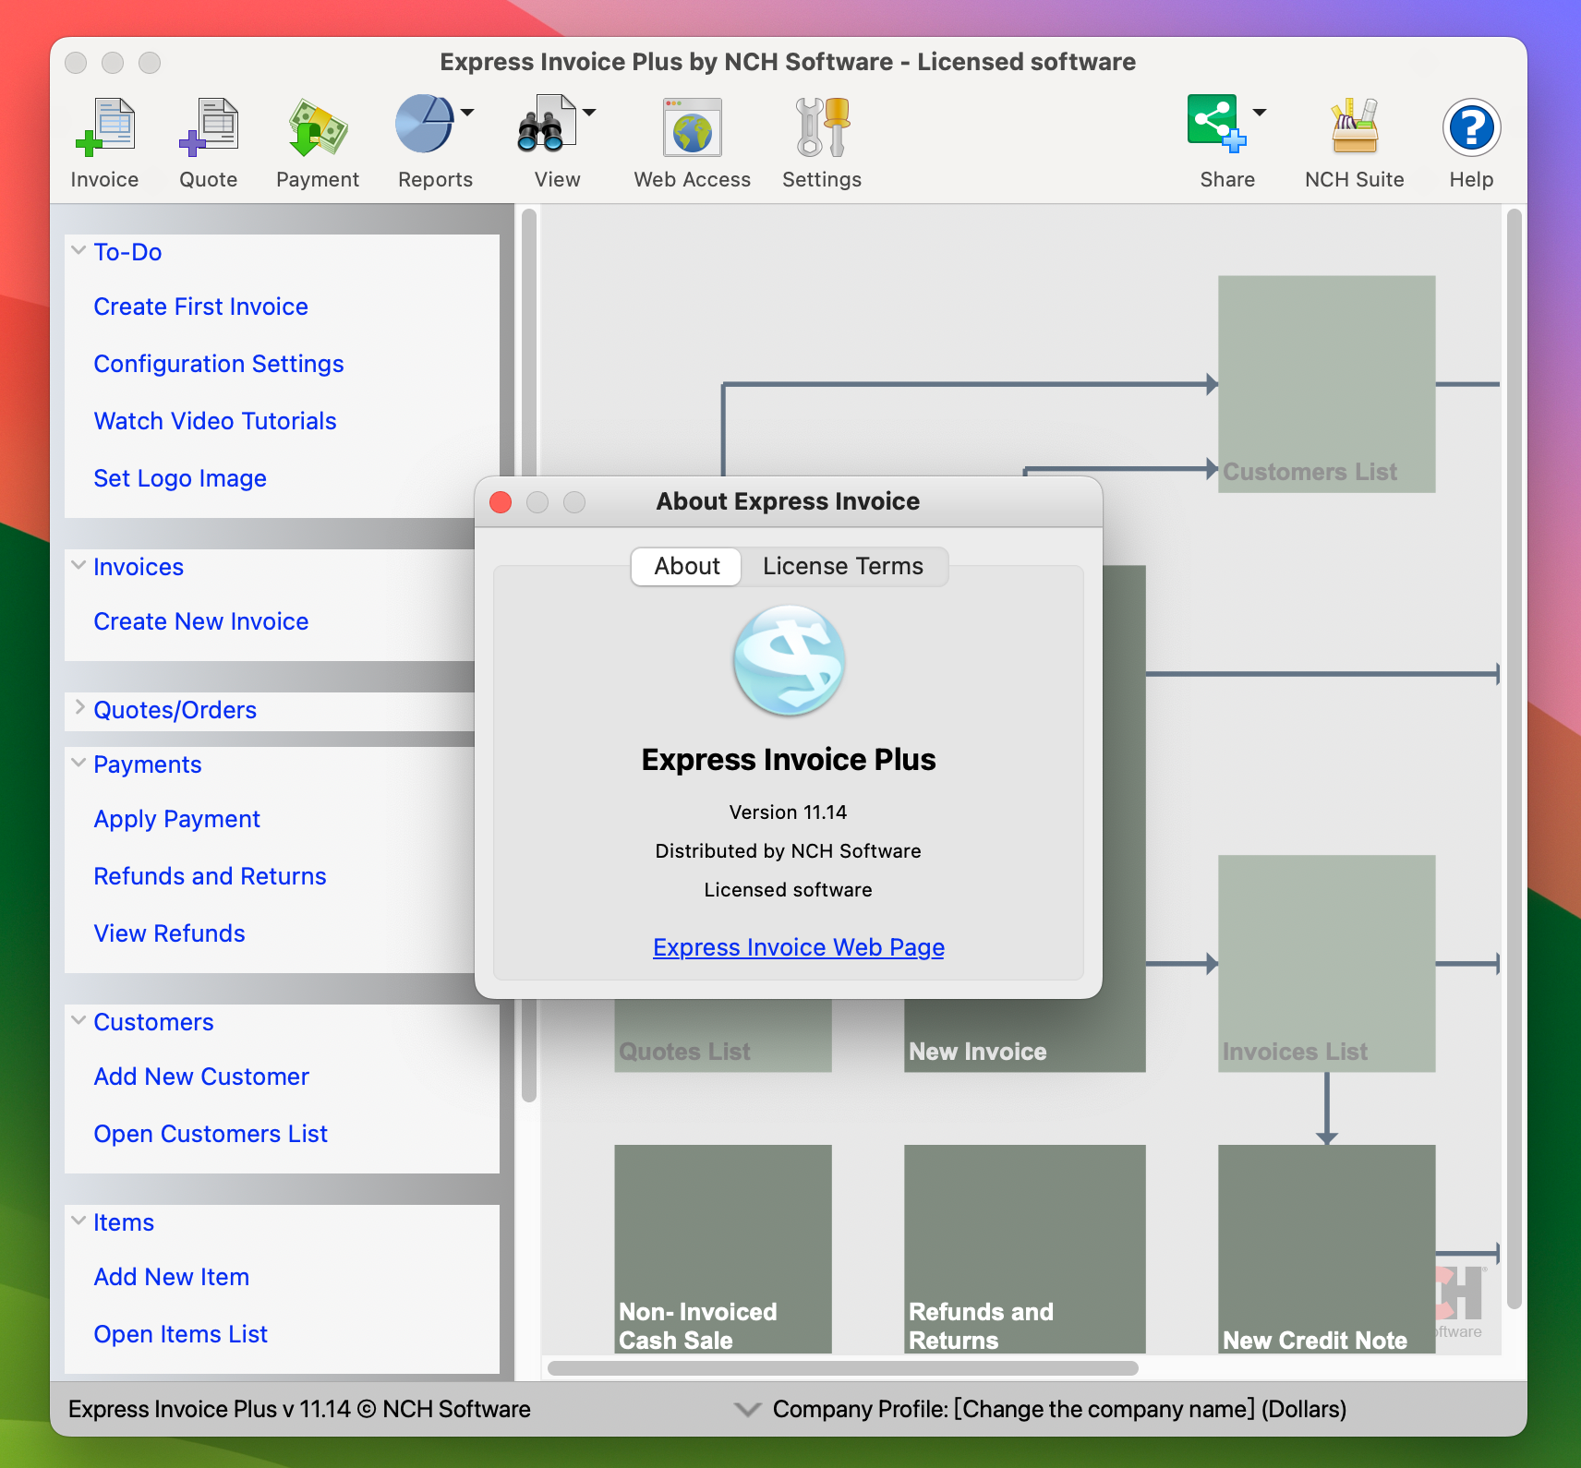Click the Customers List flowchart tile
Viewport: 1581px width, 1468px height.
coord(1326,384)
